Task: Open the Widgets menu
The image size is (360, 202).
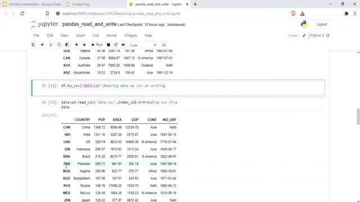Action: 130,35
